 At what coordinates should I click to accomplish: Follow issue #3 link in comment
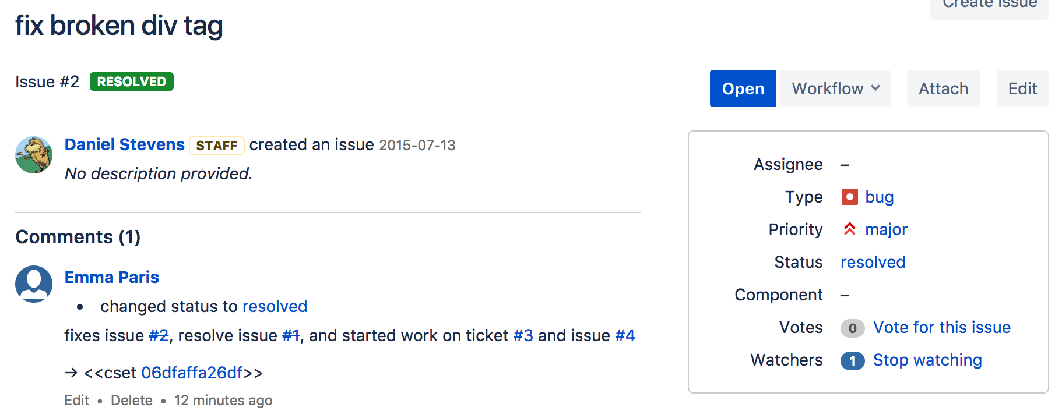[523, 335]
